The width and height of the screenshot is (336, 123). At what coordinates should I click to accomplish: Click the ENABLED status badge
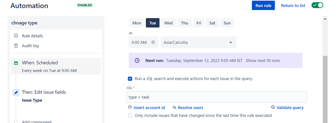tap(85, 5)
